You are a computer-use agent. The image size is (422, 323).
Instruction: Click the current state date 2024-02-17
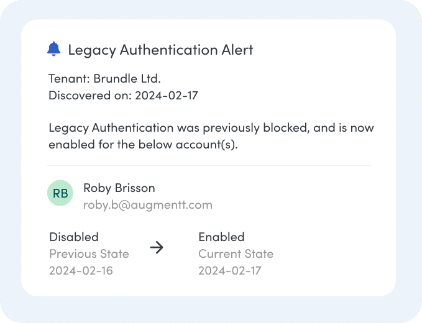click(x=230, y=271)
